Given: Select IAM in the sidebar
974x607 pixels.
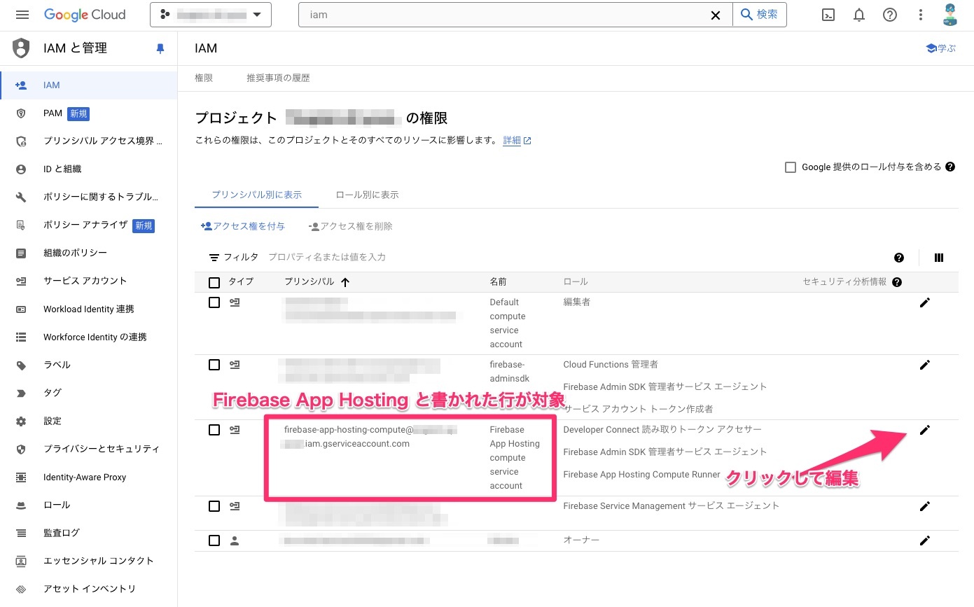Looking at the screenshot, I should (x=89, y=85).
